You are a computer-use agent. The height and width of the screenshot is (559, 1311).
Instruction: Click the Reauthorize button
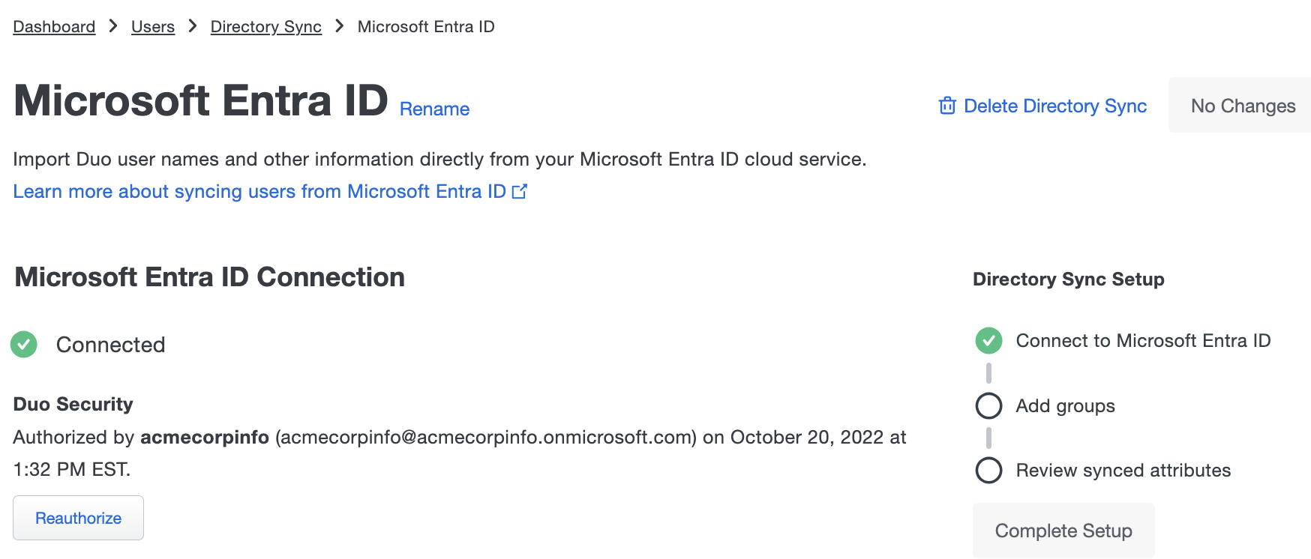click(x=78, y=517)
